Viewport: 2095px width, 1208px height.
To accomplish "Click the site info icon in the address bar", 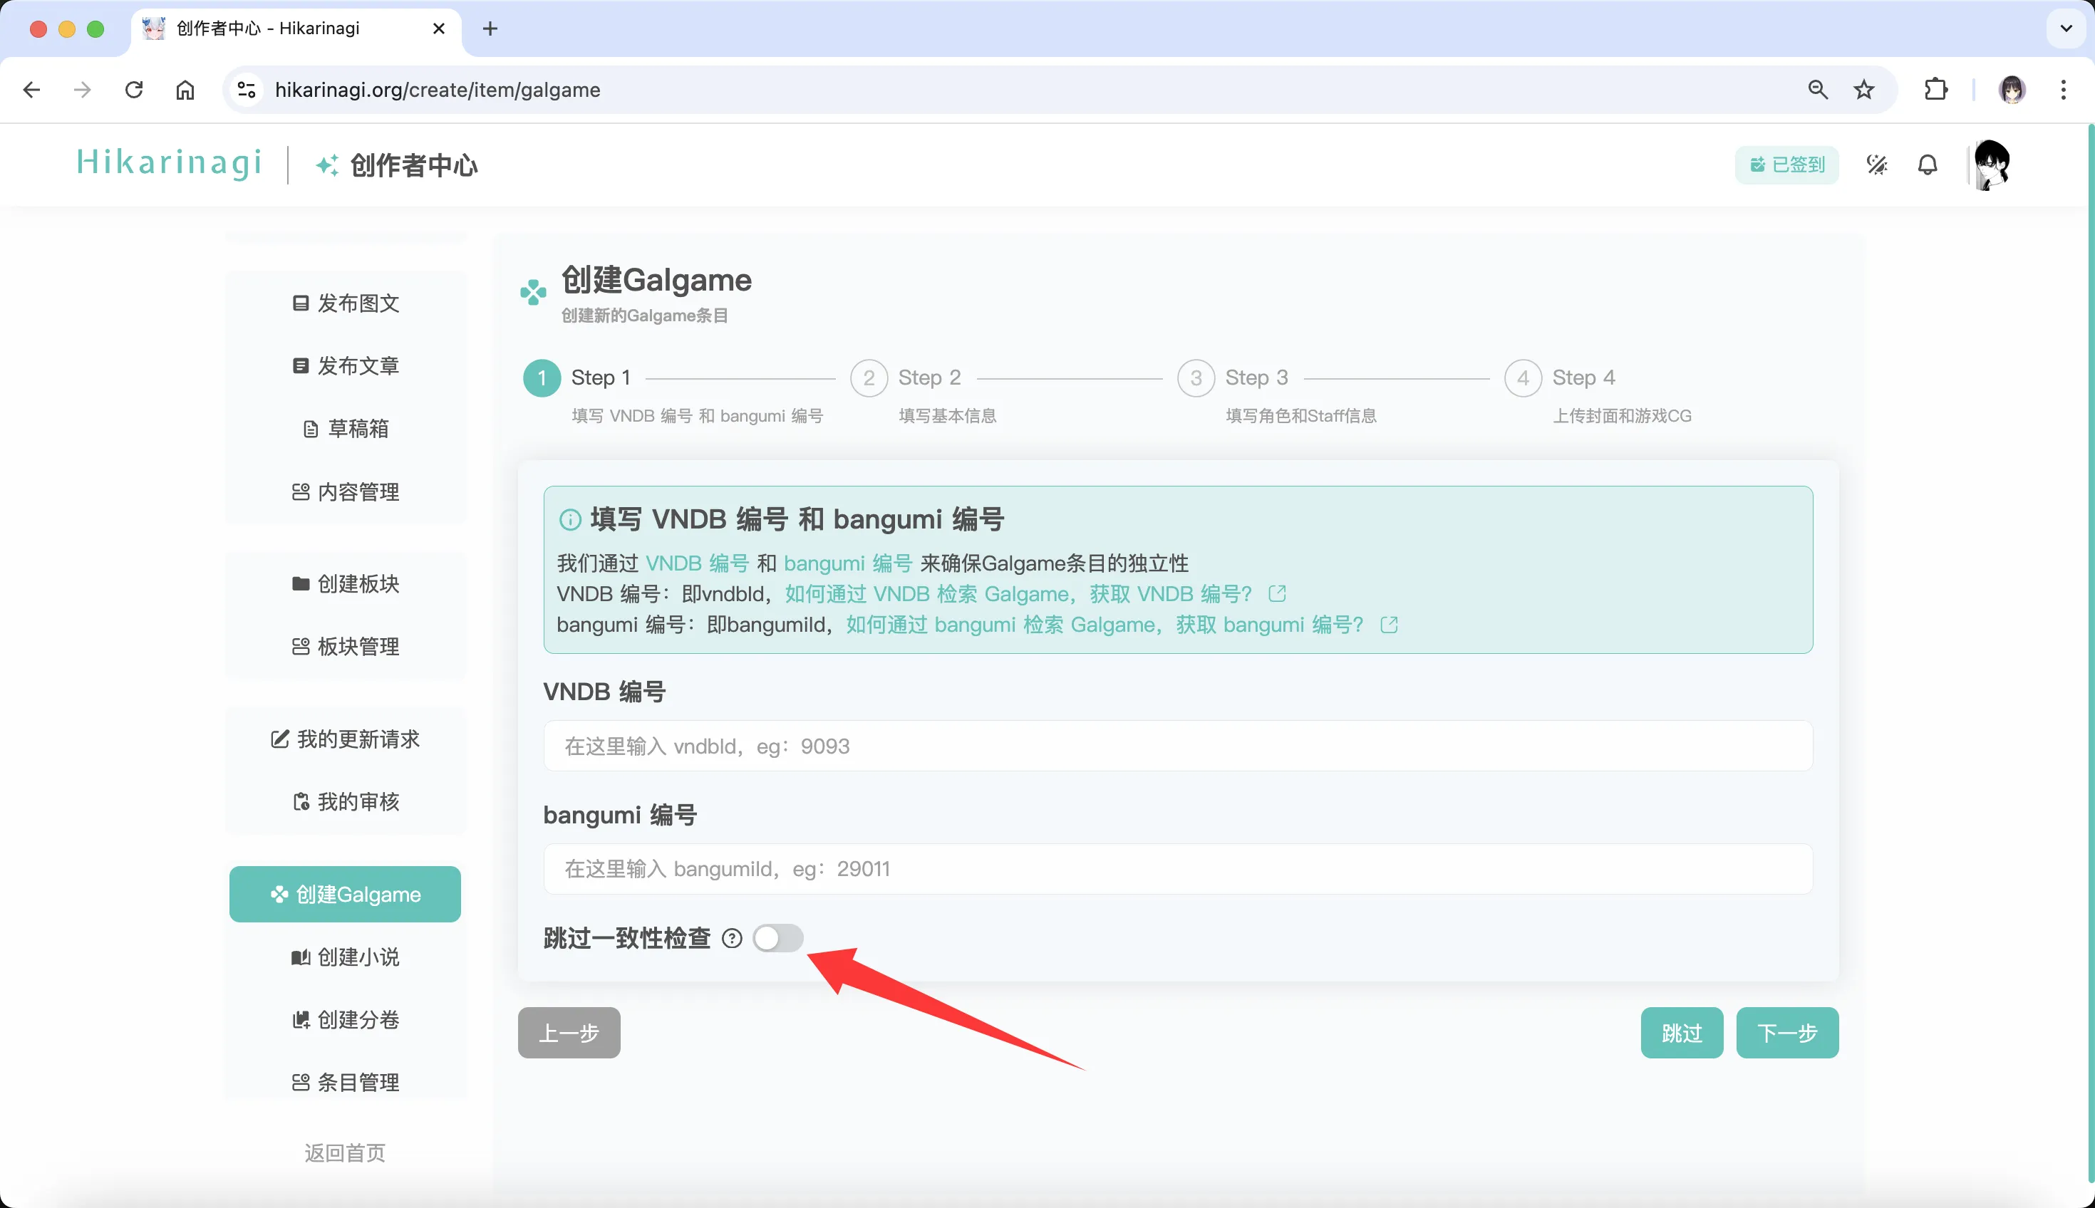I will tap(247, 90).
